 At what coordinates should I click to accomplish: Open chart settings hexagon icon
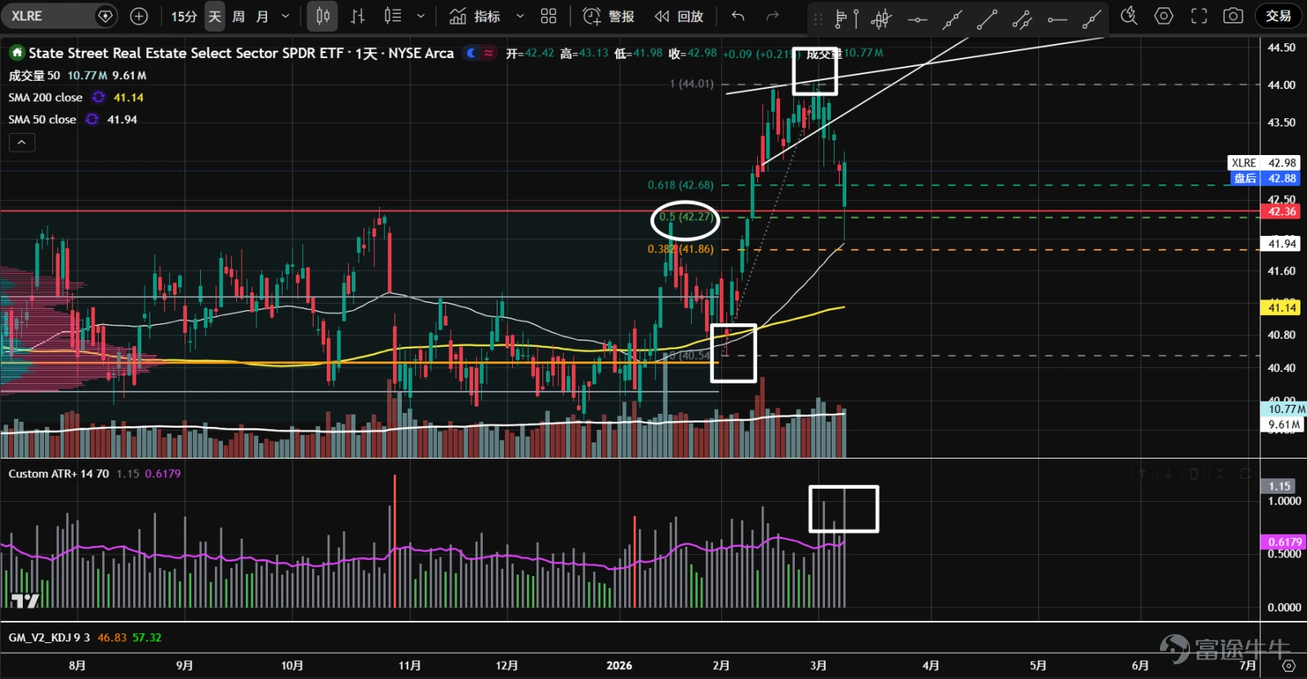[1164, 16]
